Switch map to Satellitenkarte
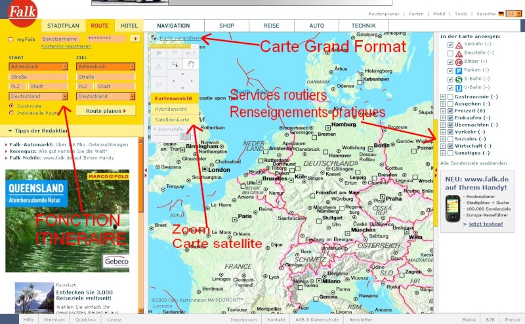 coord(175,120)
